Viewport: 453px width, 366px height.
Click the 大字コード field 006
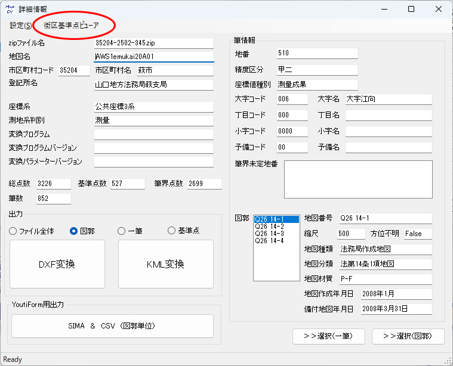coord(292,99)
